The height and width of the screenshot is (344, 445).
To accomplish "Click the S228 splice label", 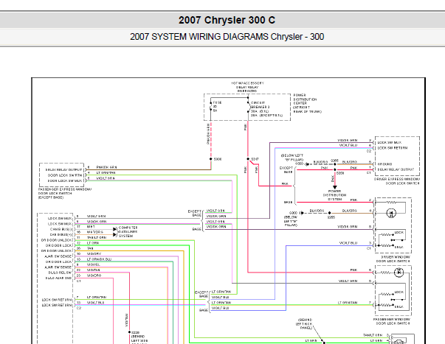I will [x=135, y=332].
